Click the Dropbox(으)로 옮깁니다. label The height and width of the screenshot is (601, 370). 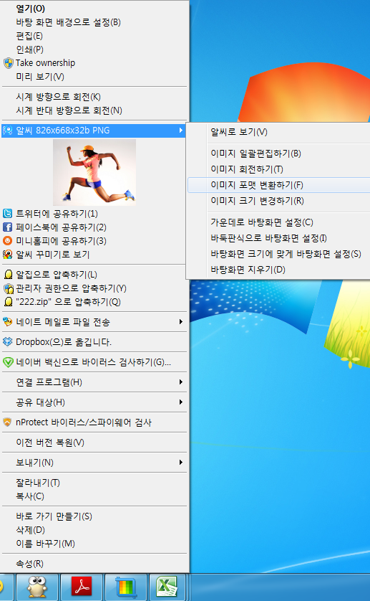click(64, 342)
